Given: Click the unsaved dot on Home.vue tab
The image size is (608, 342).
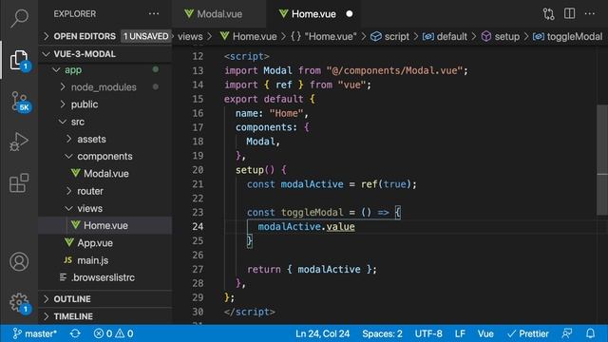Looking at the screenshot, I should [350, 14].
